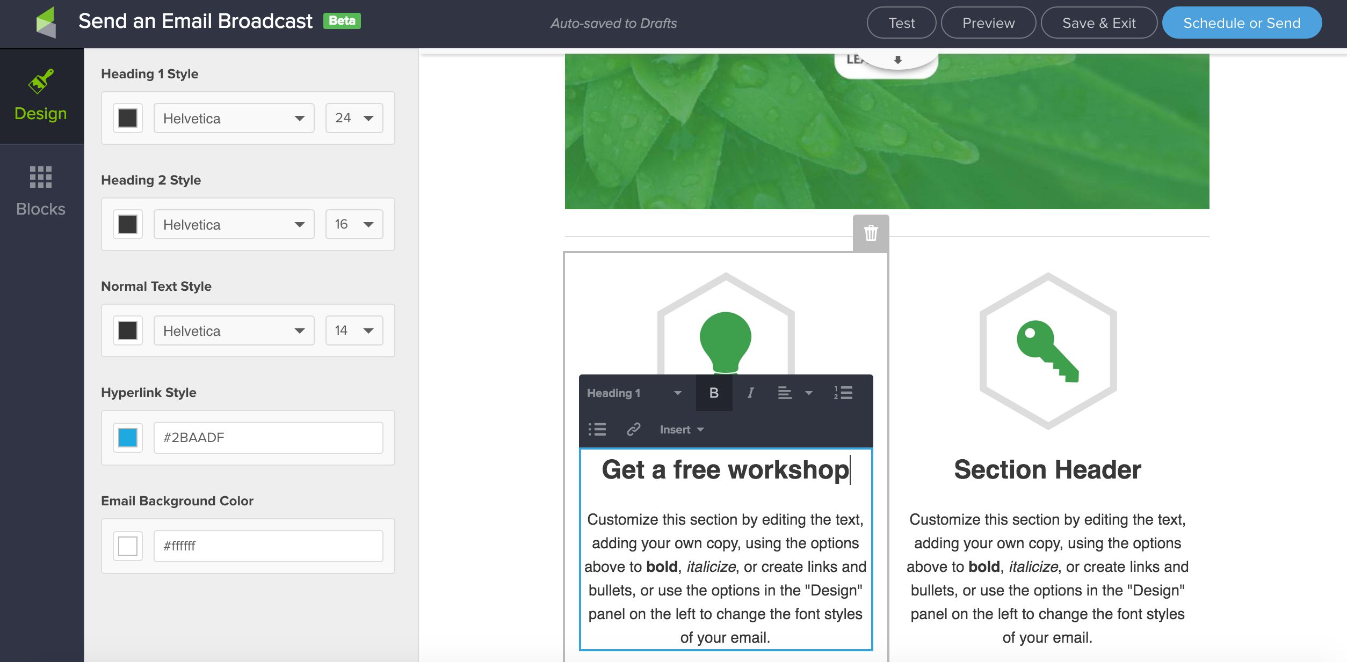1347x662 pixels.
Task: Expand the Insert dropdown menu
Action: 681,430
